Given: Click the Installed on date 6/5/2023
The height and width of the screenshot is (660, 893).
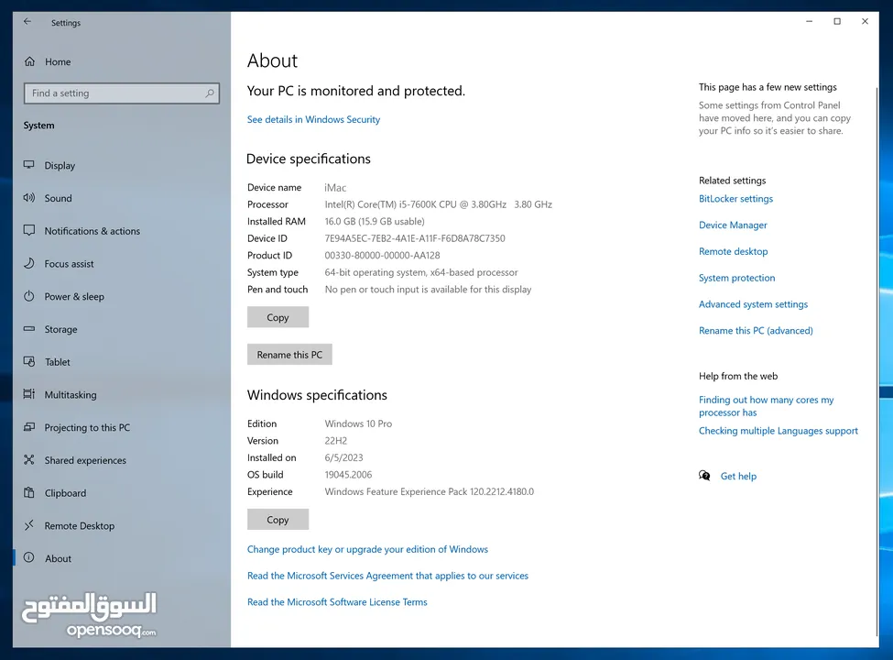Looking at the screenshot, I should click(x=343, y=457).
